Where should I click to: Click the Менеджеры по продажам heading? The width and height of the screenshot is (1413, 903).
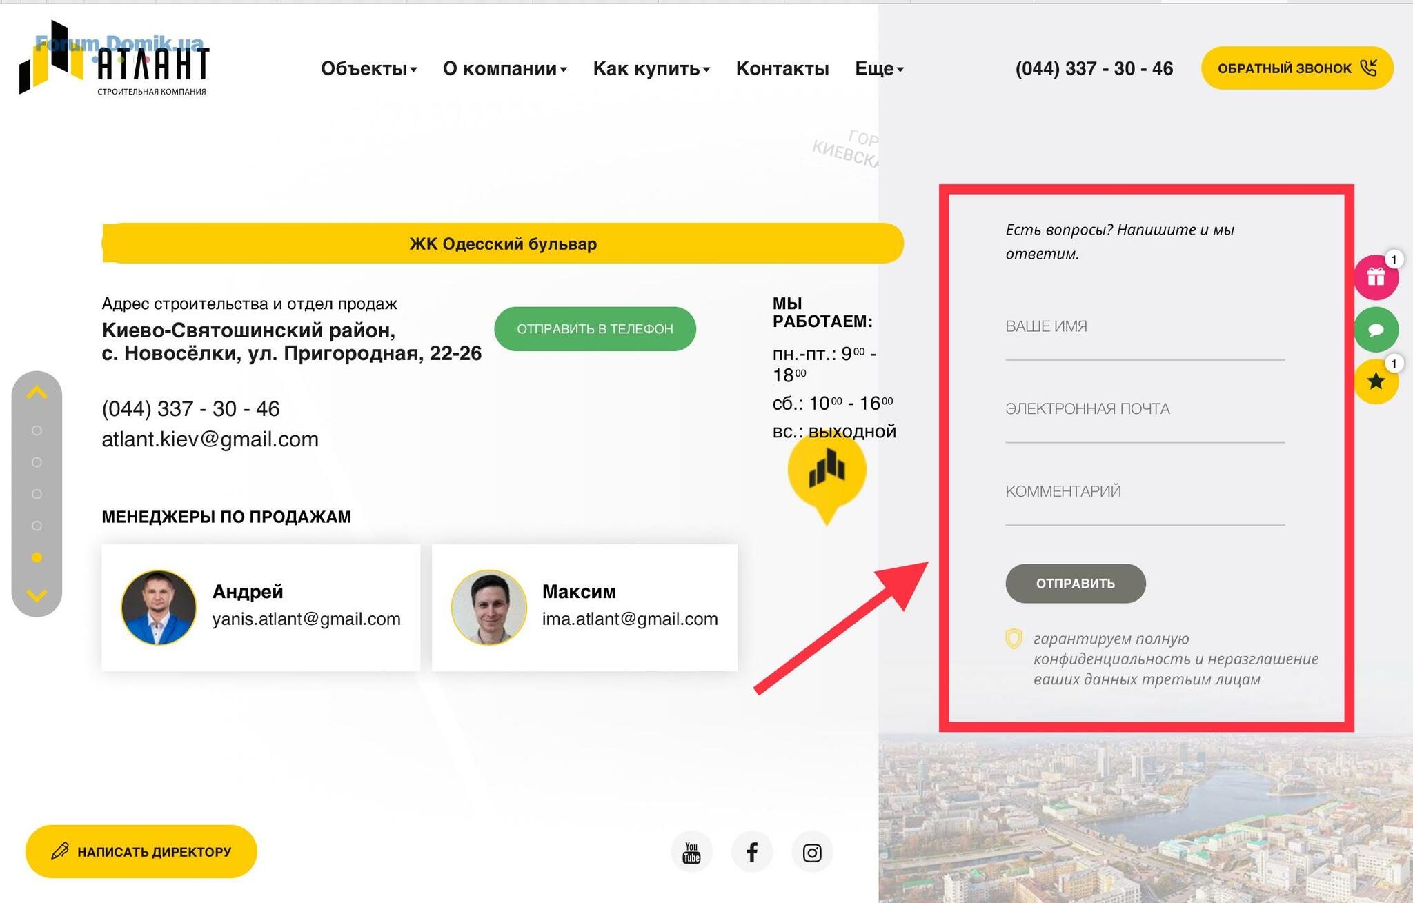pyautogui.click(x=226, y=517)
